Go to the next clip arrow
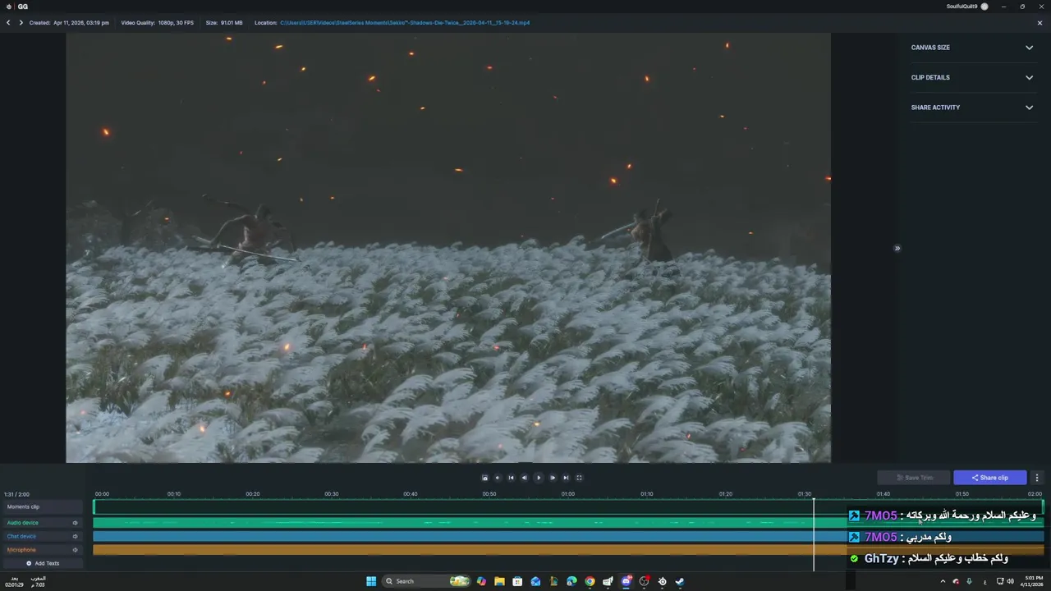The height and width of the screenshot is (591, 1051). 21,23
